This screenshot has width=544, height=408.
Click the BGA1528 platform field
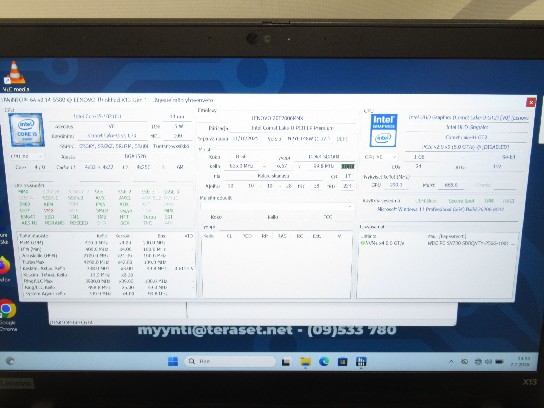point(135,156)
